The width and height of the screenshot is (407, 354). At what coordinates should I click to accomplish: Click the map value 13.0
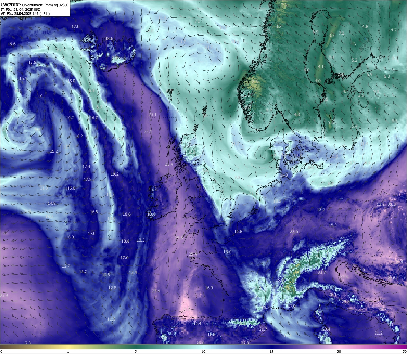tap(227, 252)
